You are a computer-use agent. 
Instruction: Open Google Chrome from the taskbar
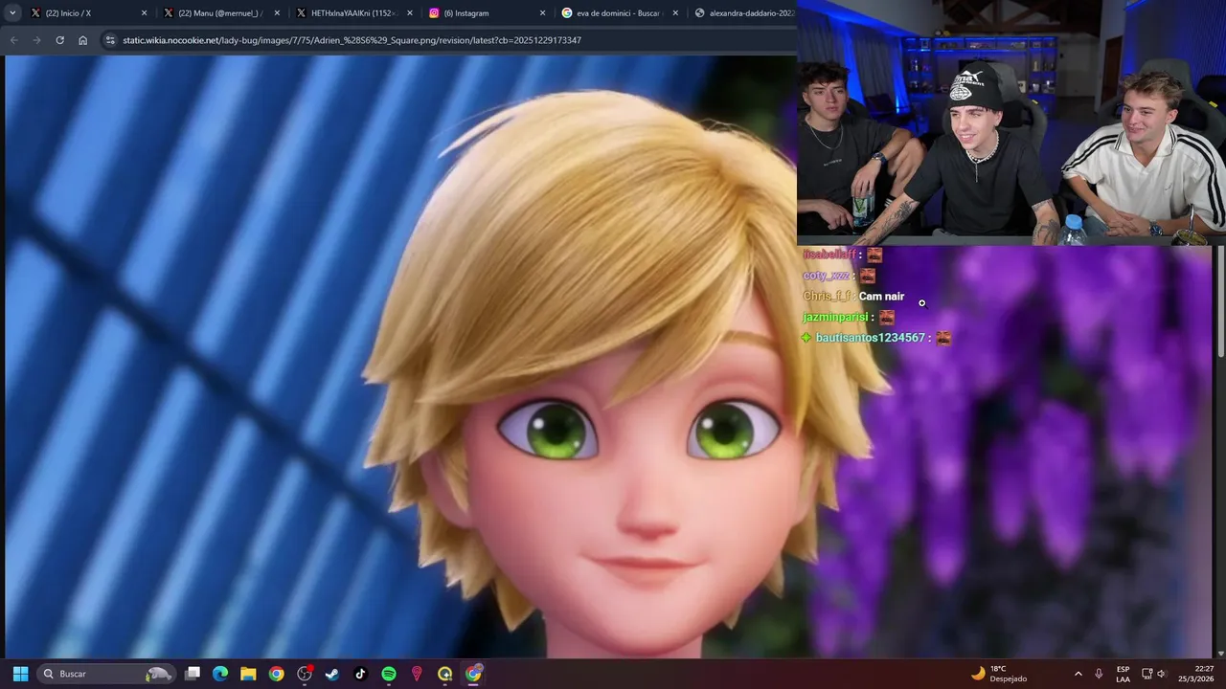(x=276, y=674)
